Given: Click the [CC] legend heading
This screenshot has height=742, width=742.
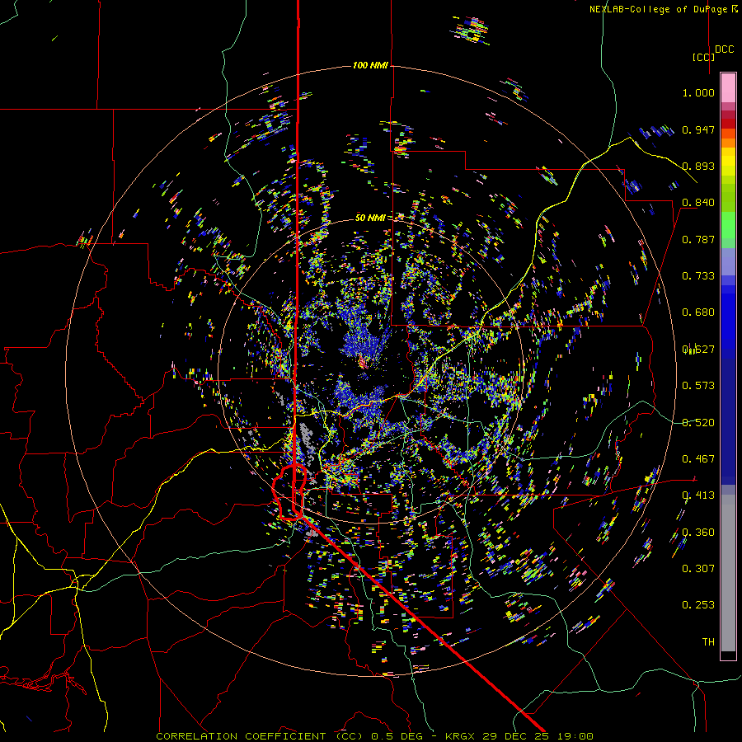Looking at the screenshot, I should pyautogui.click(x=703, y=57).
